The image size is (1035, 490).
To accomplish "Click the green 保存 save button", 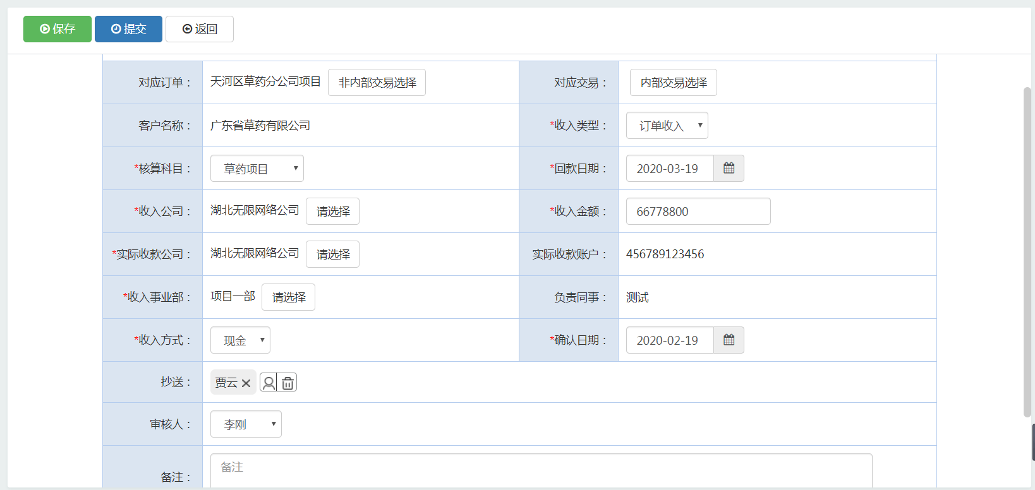I will pos(57,29).
